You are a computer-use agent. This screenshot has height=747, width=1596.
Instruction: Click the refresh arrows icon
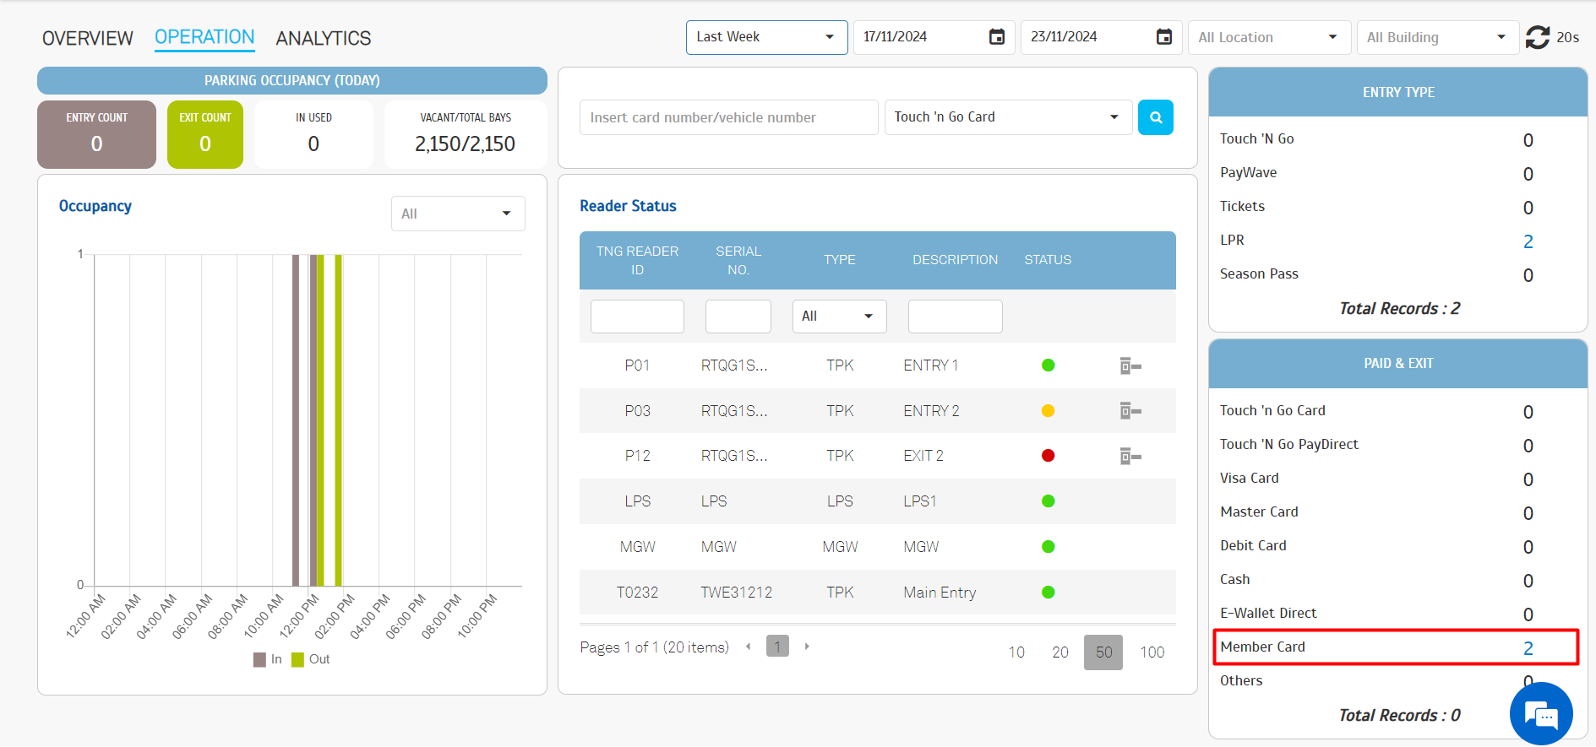click(x=1537, y=37)
